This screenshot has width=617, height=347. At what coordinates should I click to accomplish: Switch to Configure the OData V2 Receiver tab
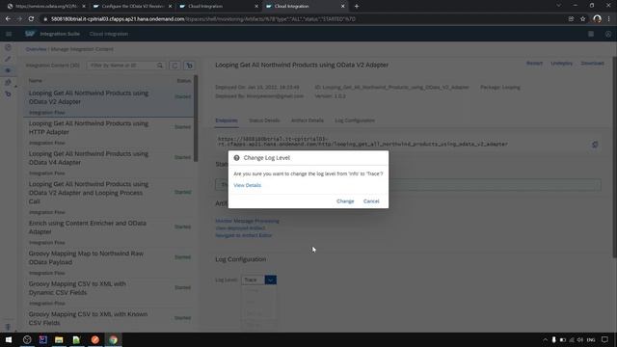(x=132, y=7)
